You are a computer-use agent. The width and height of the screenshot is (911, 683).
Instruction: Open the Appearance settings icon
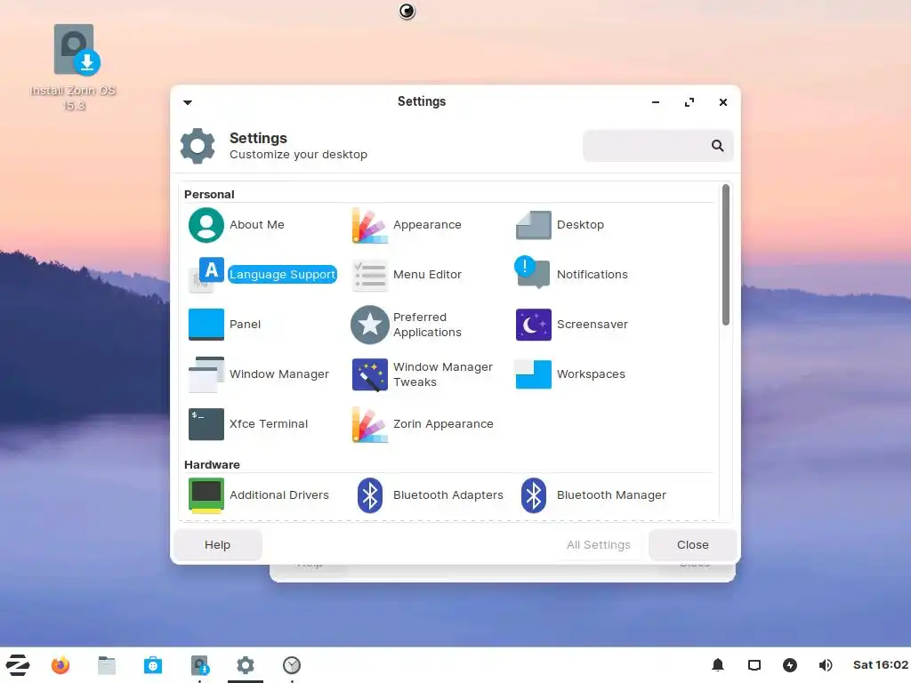(369, 225)
